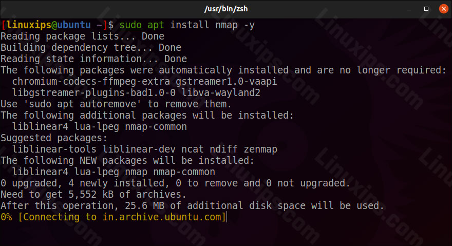
Task: Click libgstreamer-plugins-bad1.0-0 package name
Action: 93,93
